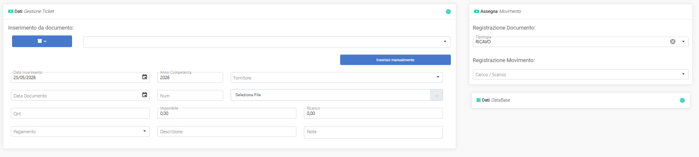Screen dimensions: 699x157
Task: Click the file browse ellipsis button
Action: (437, 95)
